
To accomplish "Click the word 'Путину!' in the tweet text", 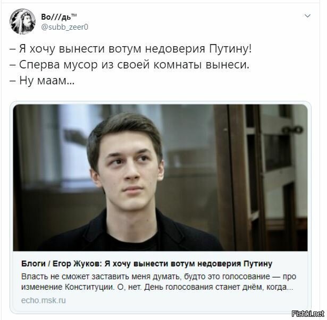I will [x=230, y=49].
